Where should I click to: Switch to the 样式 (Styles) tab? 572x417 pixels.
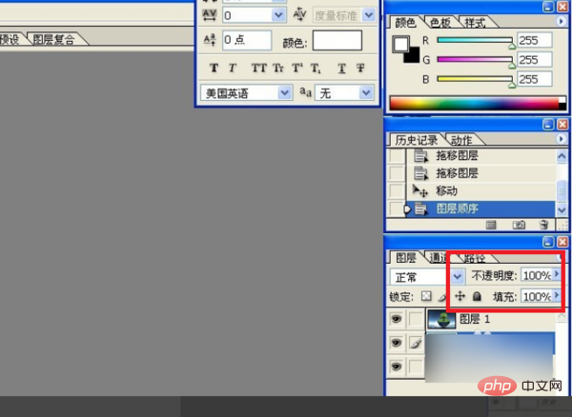pyautogui.click(x=475, y=23)
